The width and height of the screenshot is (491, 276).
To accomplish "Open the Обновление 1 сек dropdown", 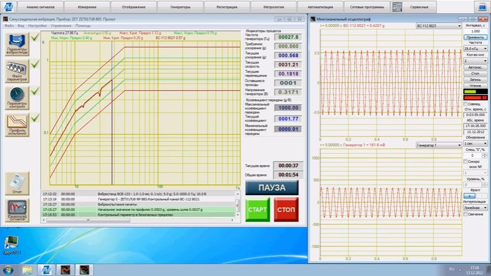I will click(475, 143).
